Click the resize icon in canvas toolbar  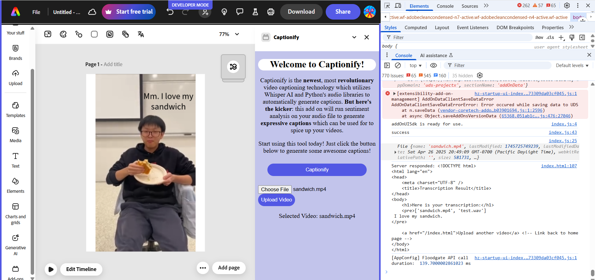coord(48,34)
